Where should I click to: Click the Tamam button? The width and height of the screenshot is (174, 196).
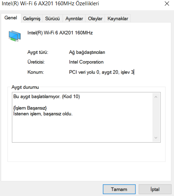[x=119, y=189]
